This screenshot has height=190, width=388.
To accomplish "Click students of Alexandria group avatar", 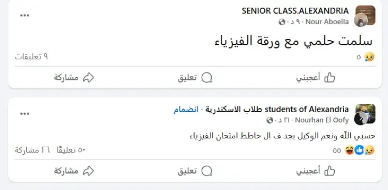I will (x=365, y=114).
